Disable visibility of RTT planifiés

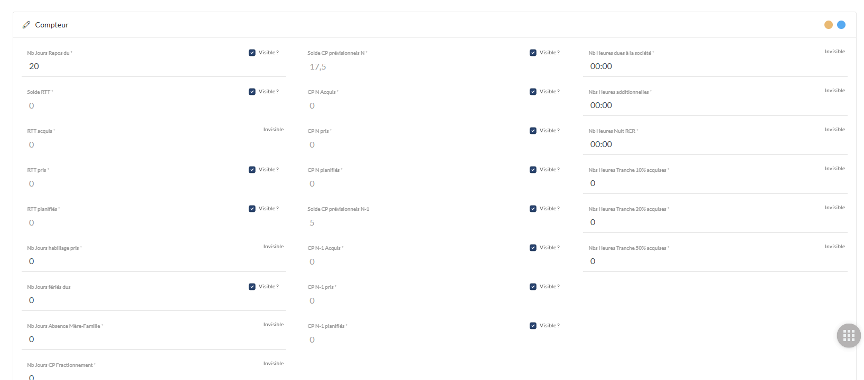tap(252, 209)
